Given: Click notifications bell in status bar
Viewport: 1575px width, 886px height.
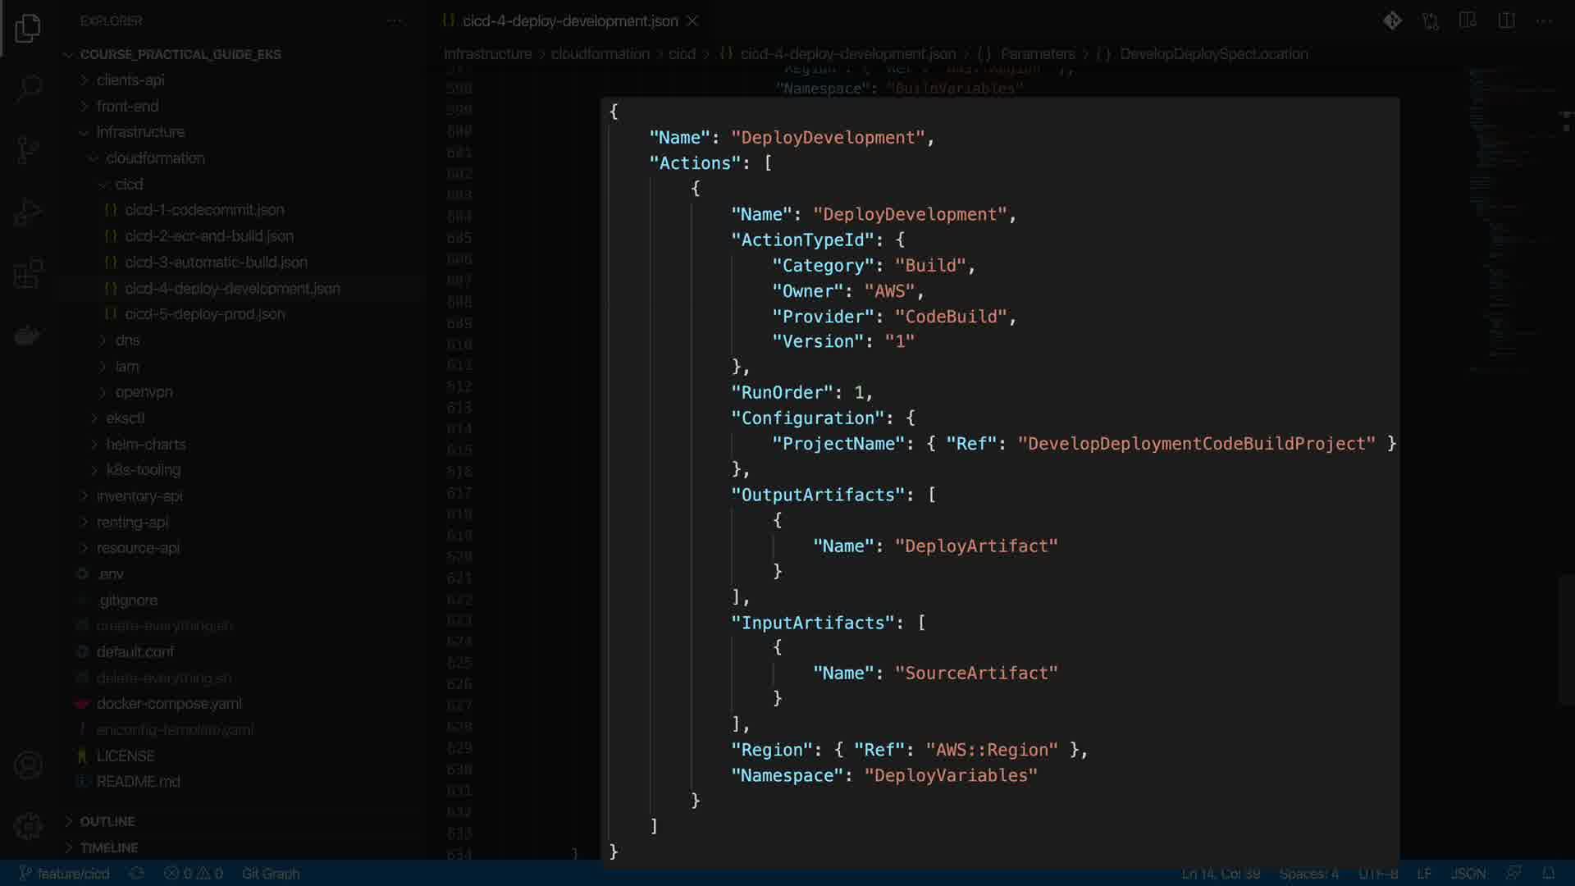Looking at the screenshot, I should click(1549, 873).
